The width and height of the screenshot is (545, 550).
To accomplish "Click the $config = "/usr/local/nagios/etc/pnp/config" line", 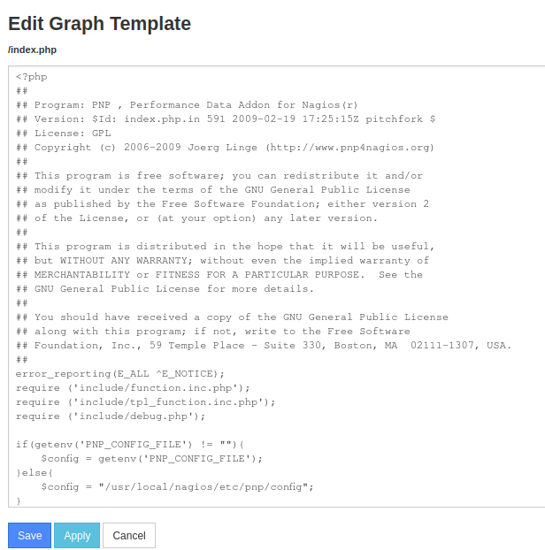I will click(177, 486).
